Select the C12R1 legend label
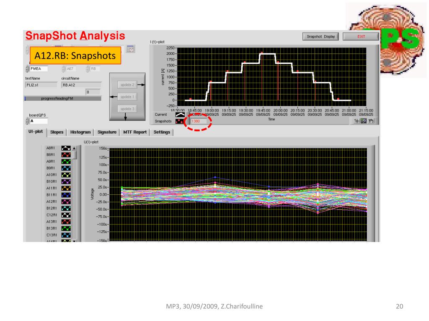This screenshot has height=321, width=429. coord(52,215)
